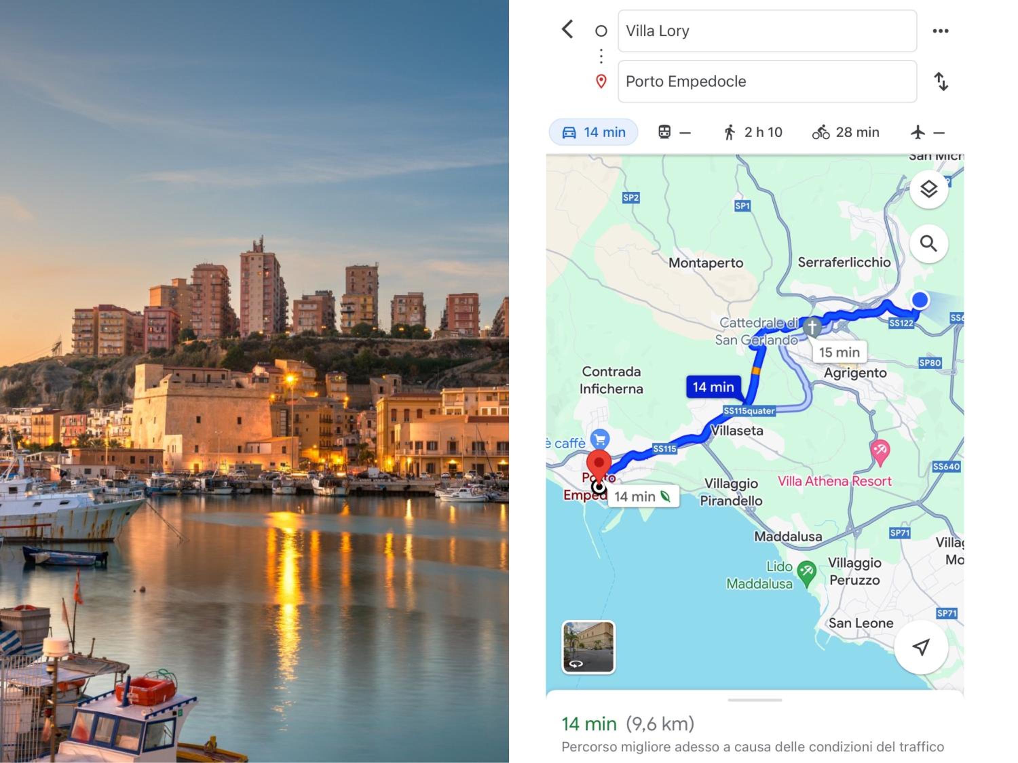Tap the shopping cart marker near caffè

tap(600, 440)
